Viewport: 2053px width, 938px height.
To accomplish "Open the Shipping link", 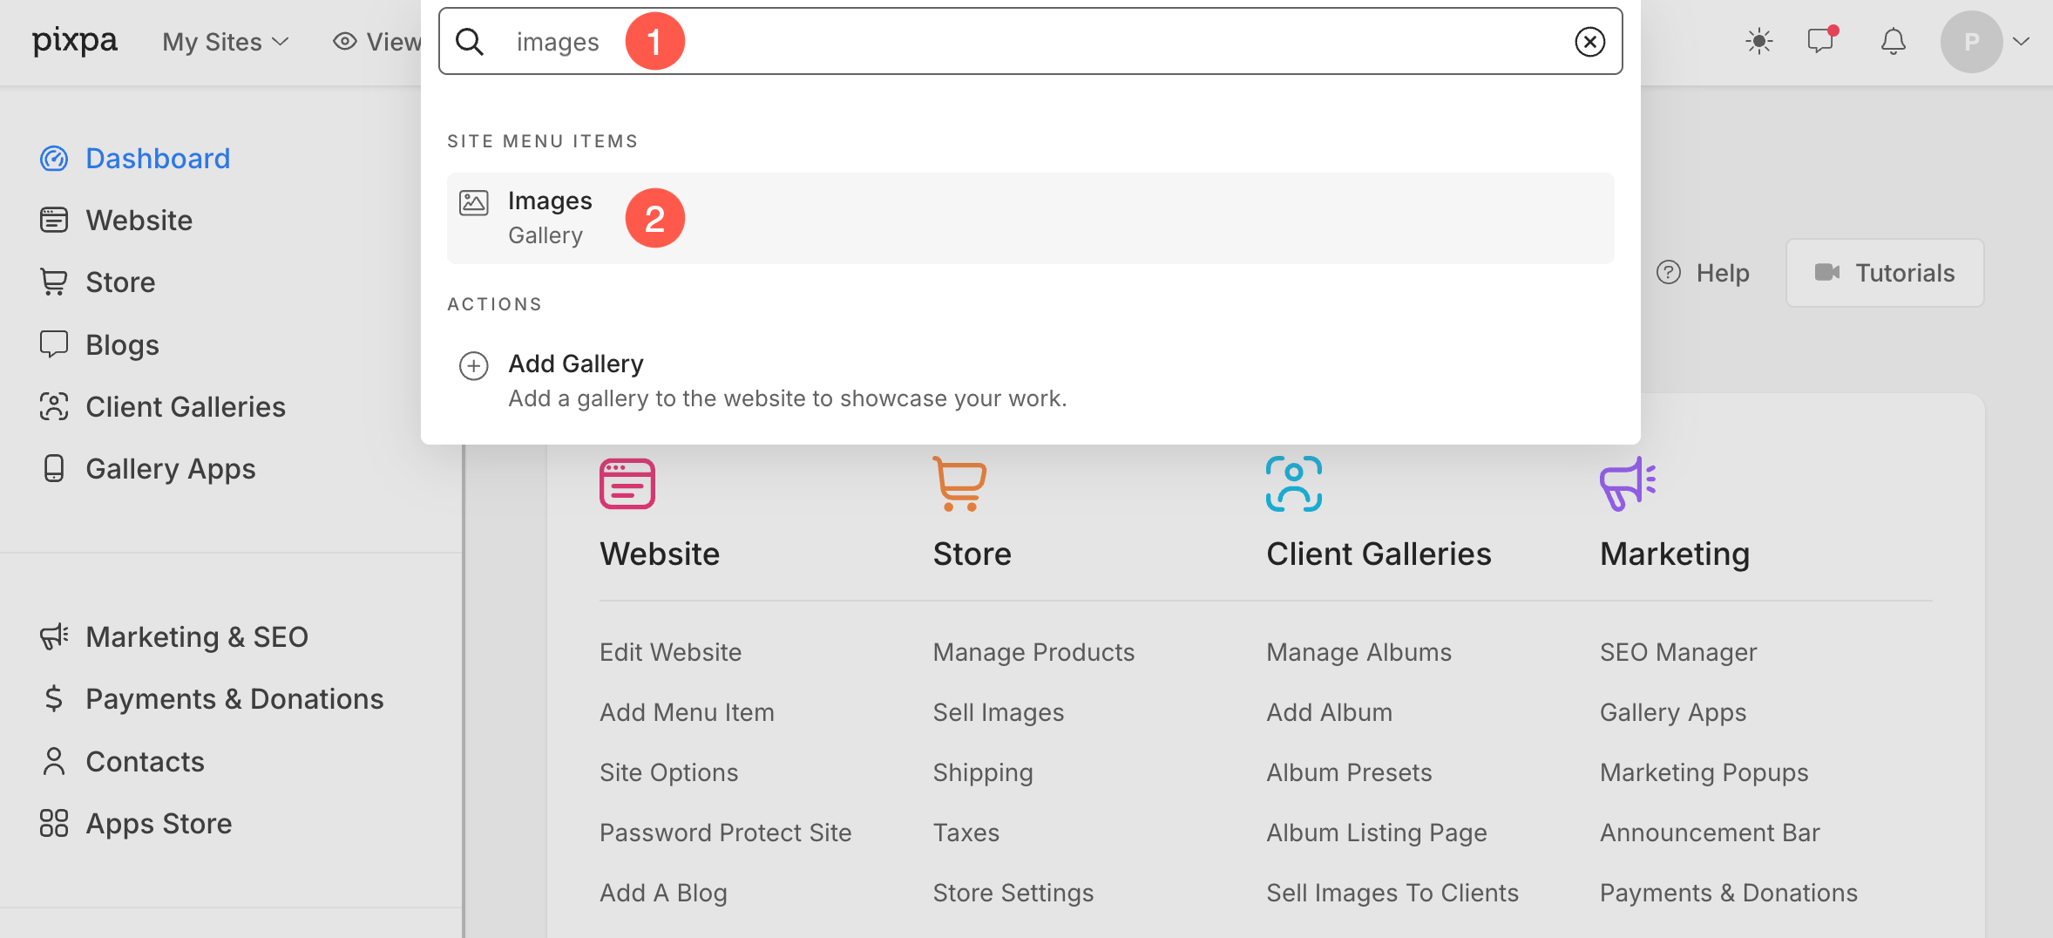I will coord(983,772).
